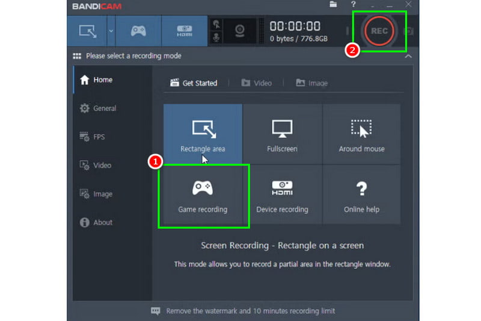Switch to HDMI device recording mode in top toolbar

click(185, 31)
